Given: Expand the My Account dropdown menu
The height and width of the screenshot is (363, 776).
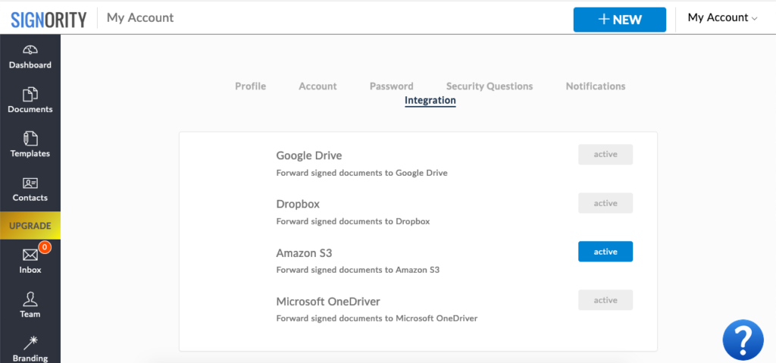Looking at the screenshot, I should click(x=722, y=18).
